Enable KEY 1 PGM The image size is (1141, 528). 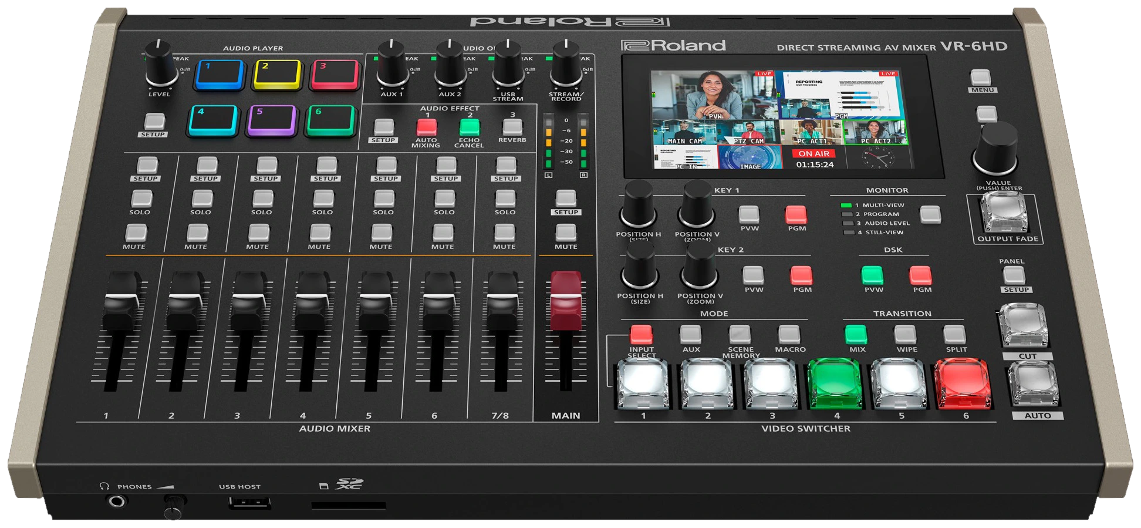pos(796,214)
